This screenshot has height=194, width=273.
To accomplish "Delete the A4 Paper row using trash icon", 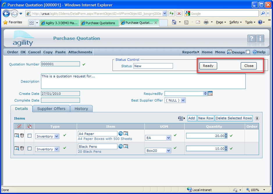I will pyautogui.click(x=22, y=136).
